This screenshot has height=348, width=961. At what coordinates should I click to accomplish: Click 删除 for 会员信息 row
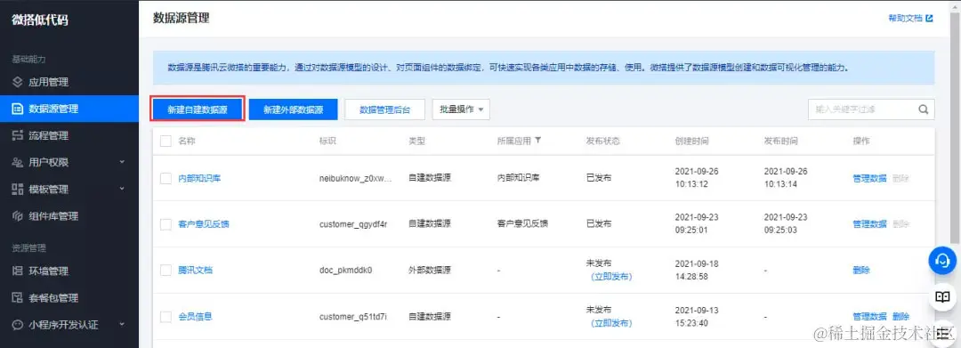coord(900,317)
